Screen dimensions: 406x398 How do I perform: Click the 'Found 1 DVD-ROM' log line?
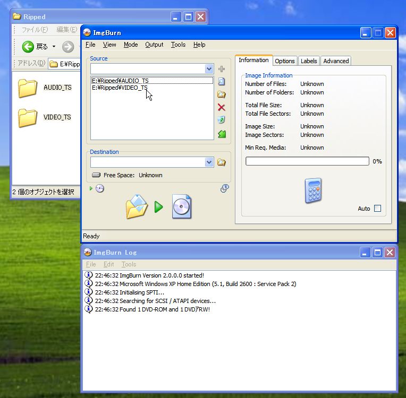[x=152, y=309]
